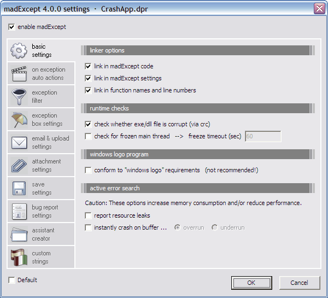Uncheck link in madExcept code
Image resolution: width=328 pixels, height=298 pixels.
pyautogui.click(x=89, y=67)
